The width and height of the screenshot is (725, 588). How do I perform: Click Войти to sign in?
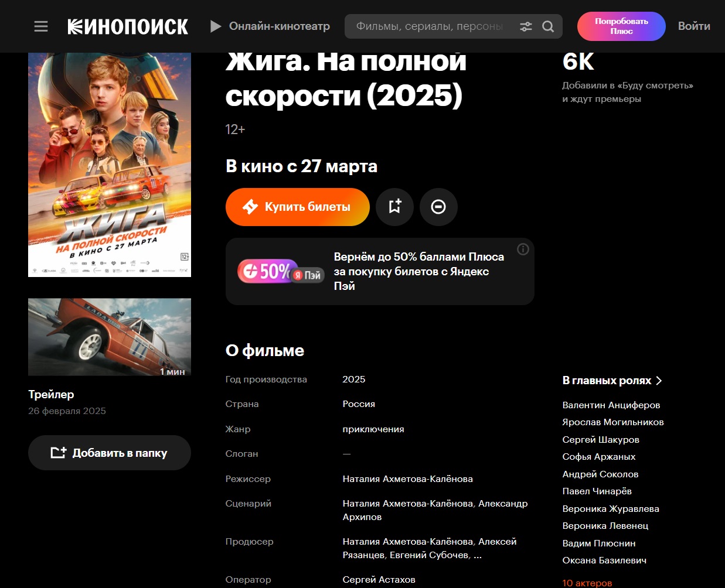[694, 26]
